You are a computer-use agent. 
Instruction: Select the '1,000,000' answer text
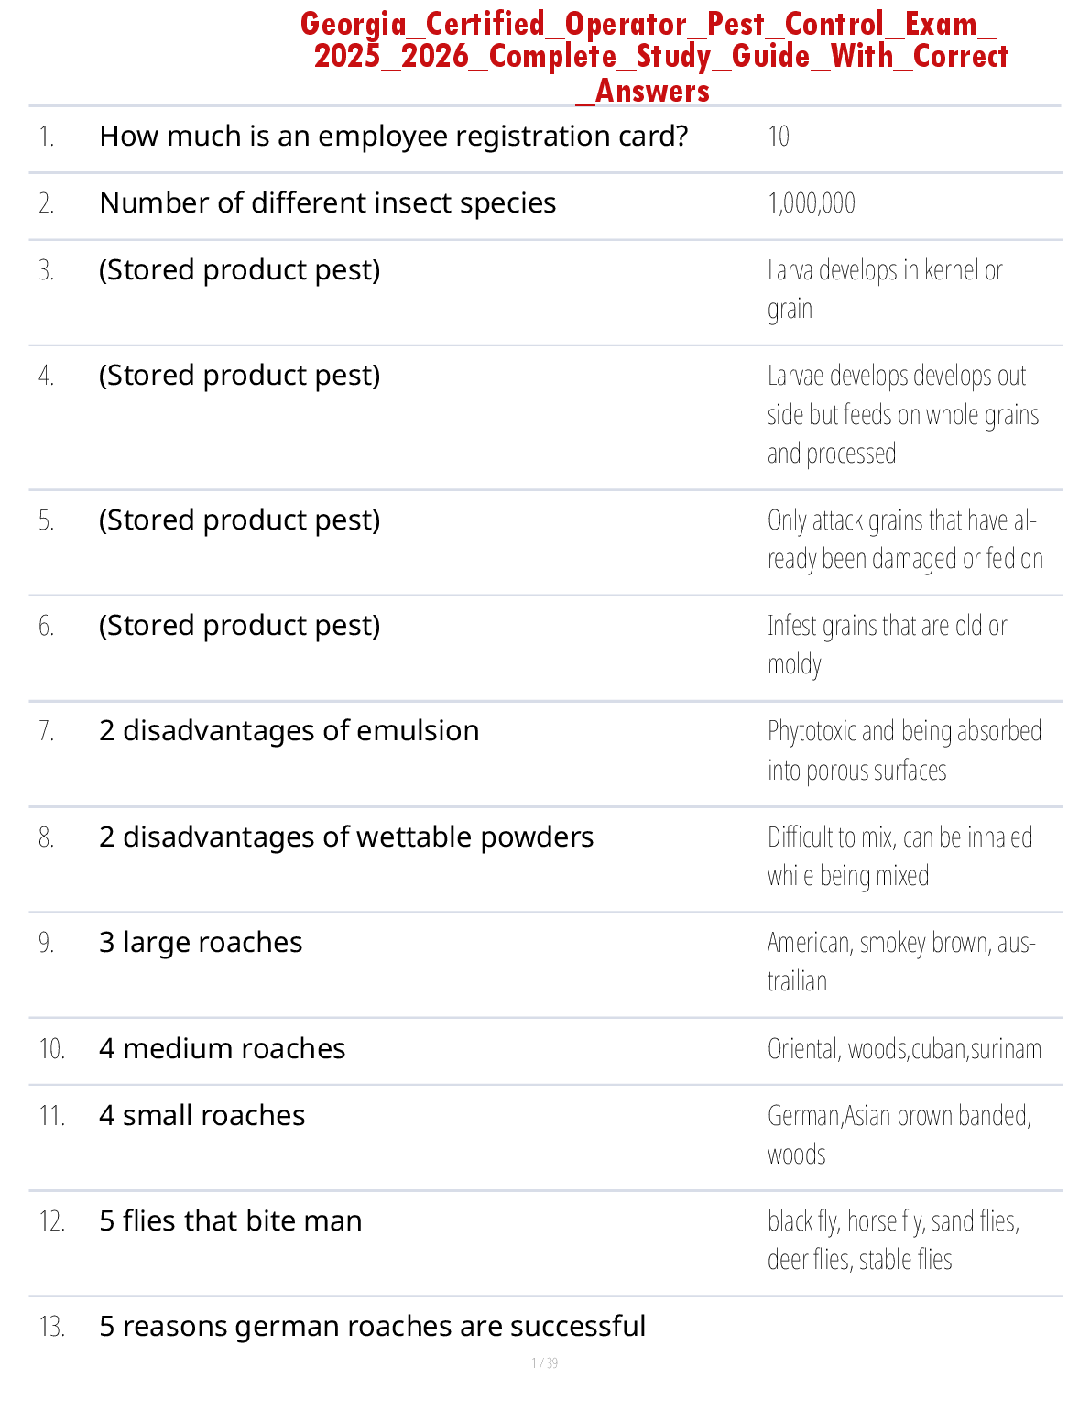click(812, 203)
